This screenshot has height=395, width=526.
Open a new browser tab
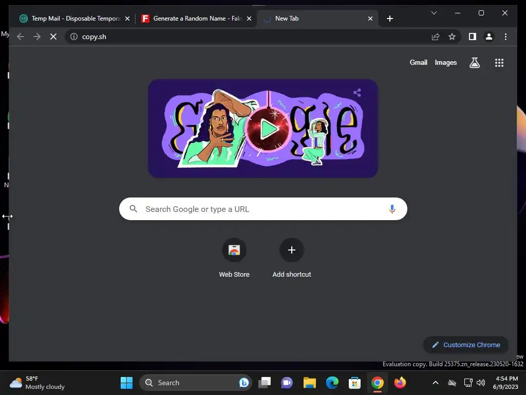click(x=389, y=19)
